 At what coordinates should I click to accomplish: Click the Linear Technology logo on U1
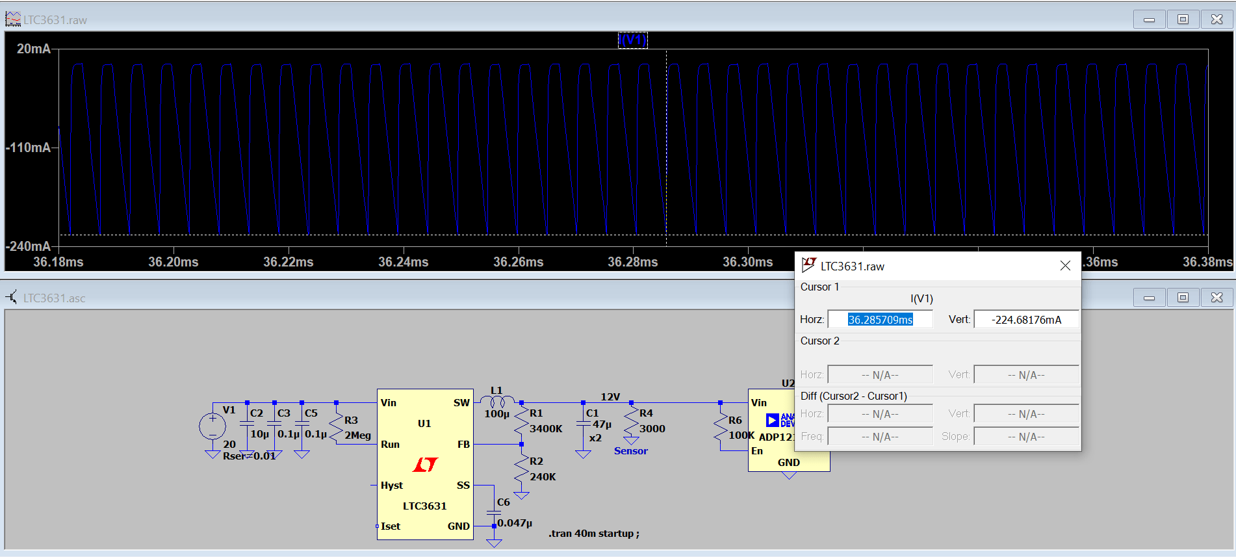tap(426, 465)
